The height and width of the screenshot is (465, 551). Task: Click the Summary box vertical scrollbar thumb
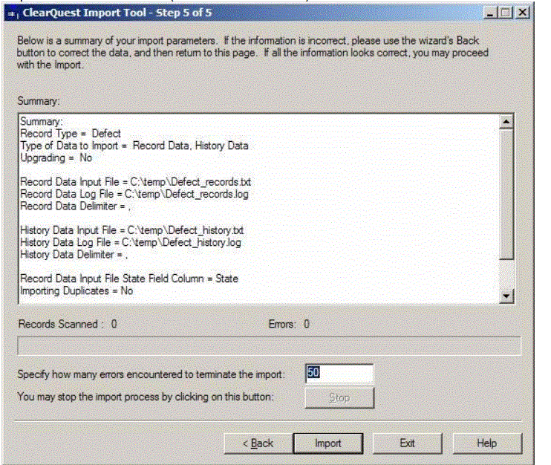(507, 193)
